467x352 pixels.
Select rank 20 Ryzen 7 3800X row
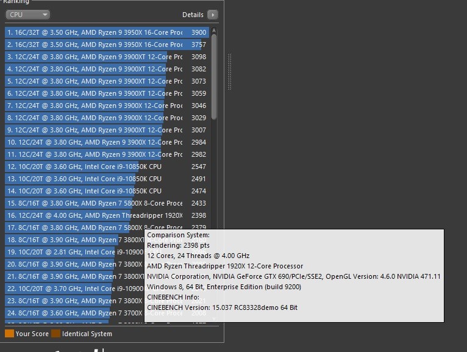[x=74, y=265]
